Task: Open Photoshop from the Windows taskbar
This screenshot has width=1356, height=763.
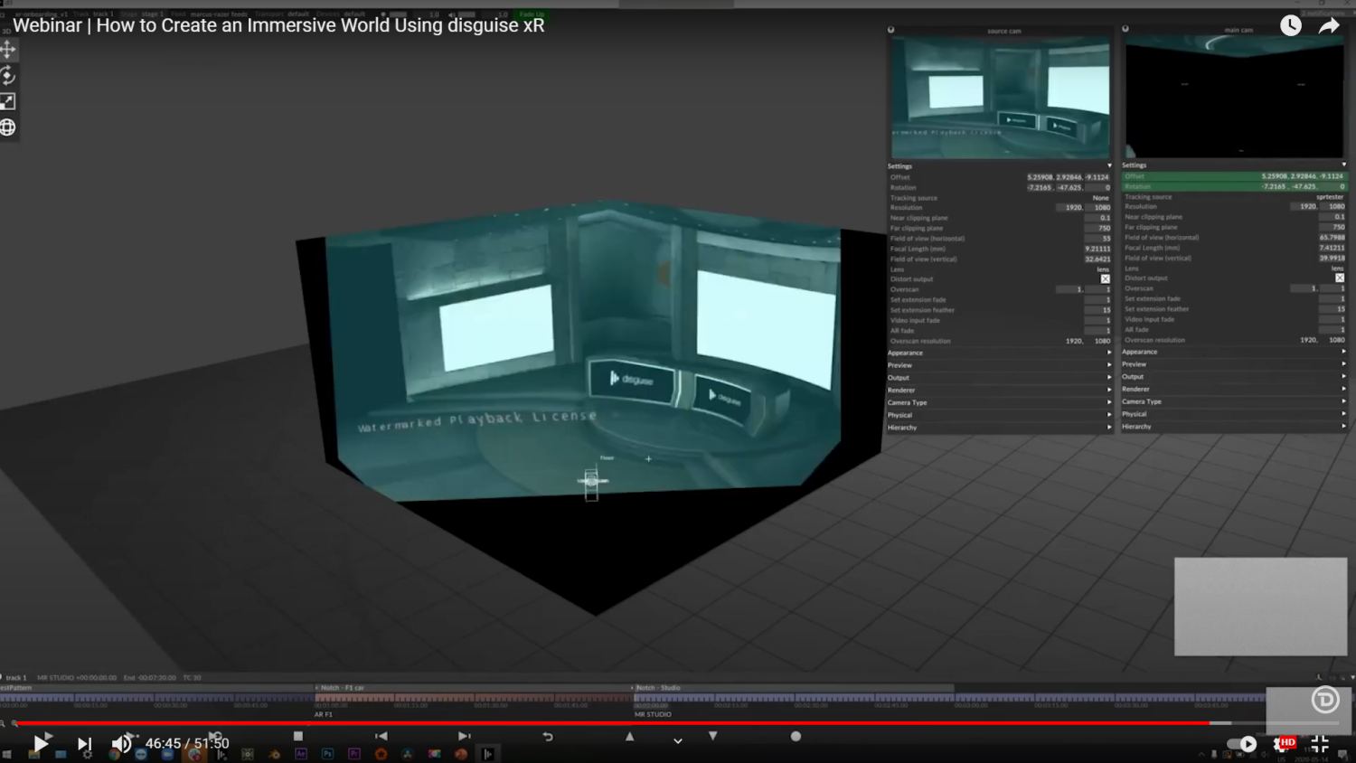Action: click(x=327, y=754)
